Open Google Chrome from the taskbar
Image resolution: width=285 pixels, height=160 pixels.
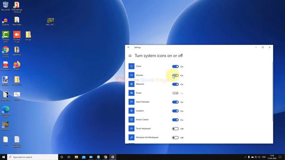tap(106, 157)
